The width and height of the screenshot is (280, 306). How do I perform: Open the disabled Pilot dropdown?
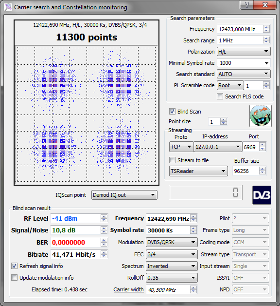point(250,218)
